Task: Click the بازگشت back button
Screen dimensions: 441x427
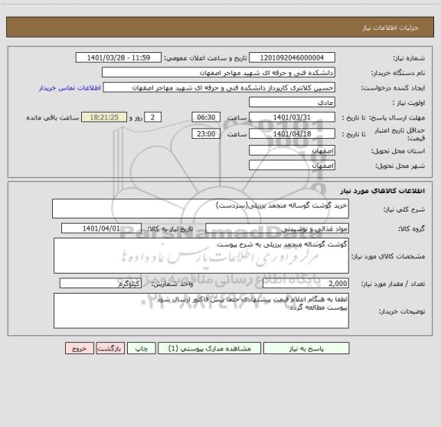Action: (x=110, y=348)
